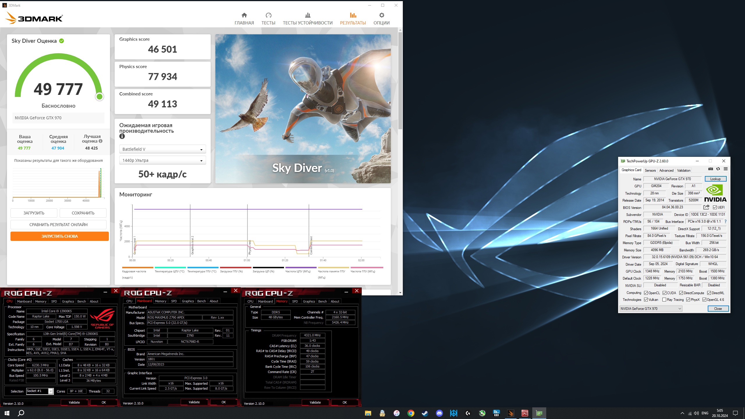745x419 pixels.
Task: Click the NVIDIA logo in GPU-Z
Action: click(715, 193)
